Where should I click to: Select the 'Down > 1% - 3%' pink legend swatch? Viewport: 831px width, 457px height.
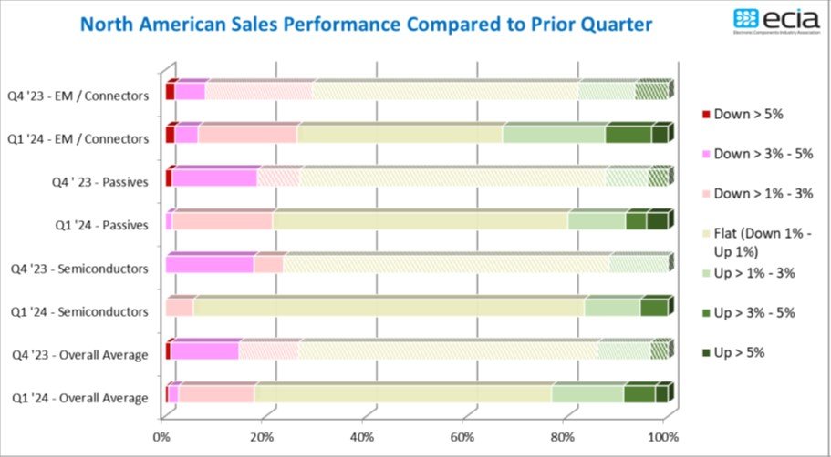tap(705, 194)
